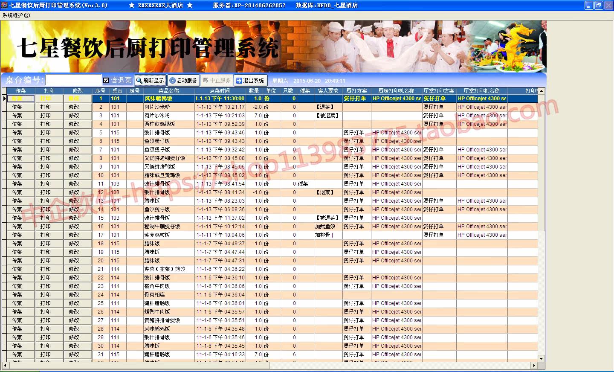Select the 房号 column header
This screenshot has width=614, height=372.
click(x=135, y=91)
